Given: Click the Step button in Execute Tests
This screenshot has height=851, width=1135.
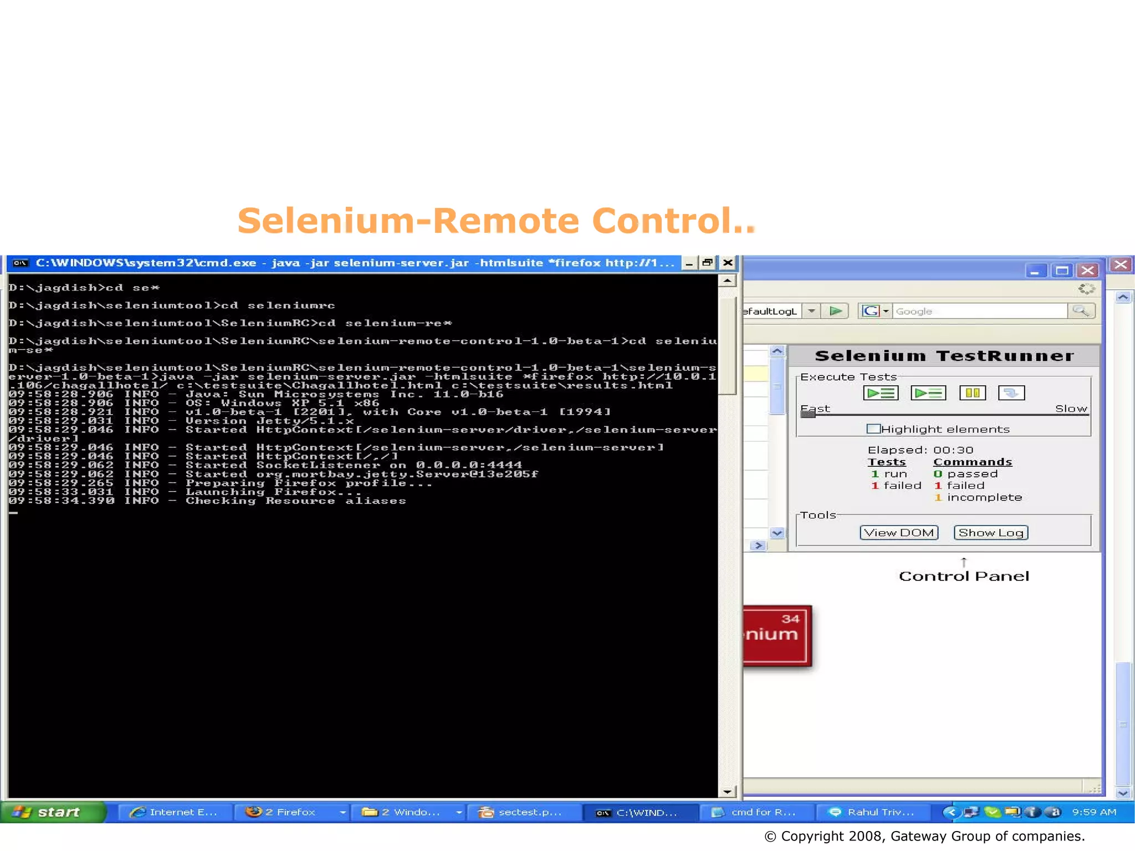Looking at the screenshot, I should tap(1011, 393).
